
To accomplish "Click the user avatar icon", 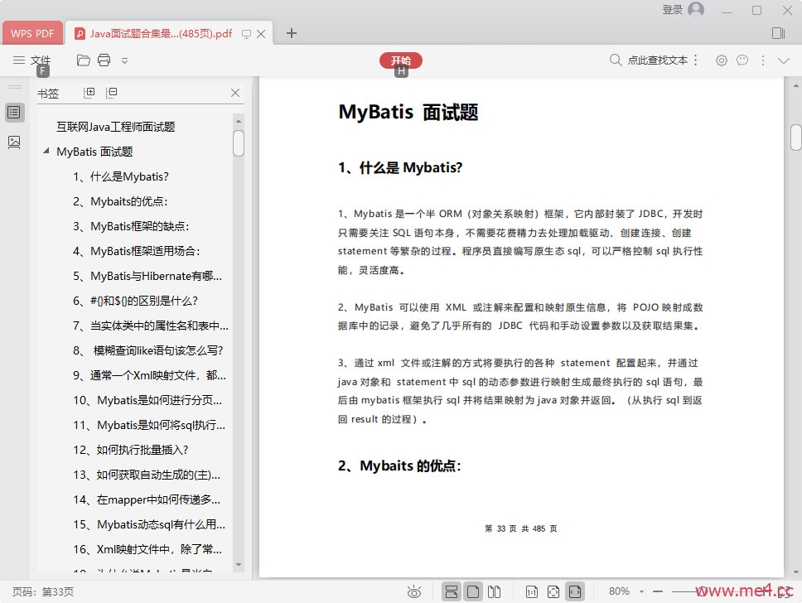I will click(696, 9).
